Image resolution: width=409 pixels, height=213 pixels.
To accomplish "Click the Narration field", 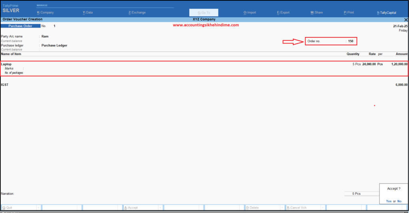I will coord(8,193).
